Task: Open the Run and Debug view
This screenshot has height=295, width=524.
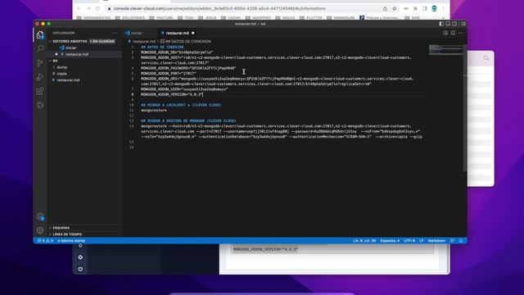Action: pos(40,77)
